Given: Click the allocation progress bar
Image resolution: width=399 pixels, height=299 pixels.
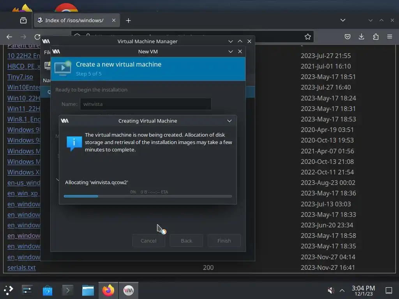Looking at the screenshot, I should point(148,196).
